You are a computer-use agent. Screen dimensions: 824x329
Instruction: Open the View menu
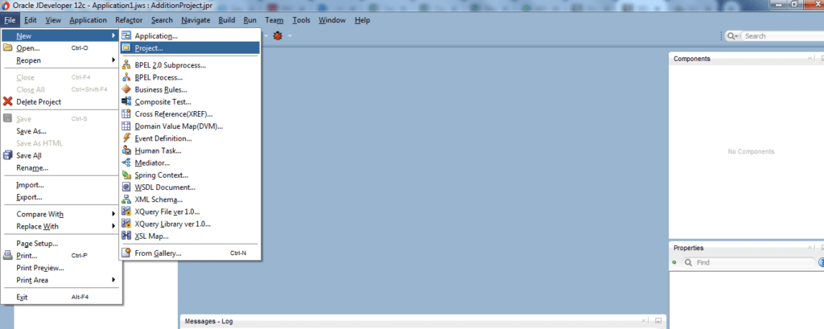(x=53, y=20)
